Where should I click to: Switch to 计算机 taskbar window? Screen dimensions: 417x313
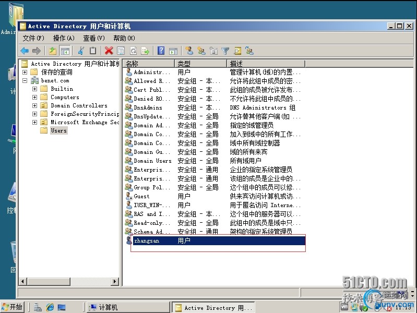pyautogui.click(x=128, y=307)
